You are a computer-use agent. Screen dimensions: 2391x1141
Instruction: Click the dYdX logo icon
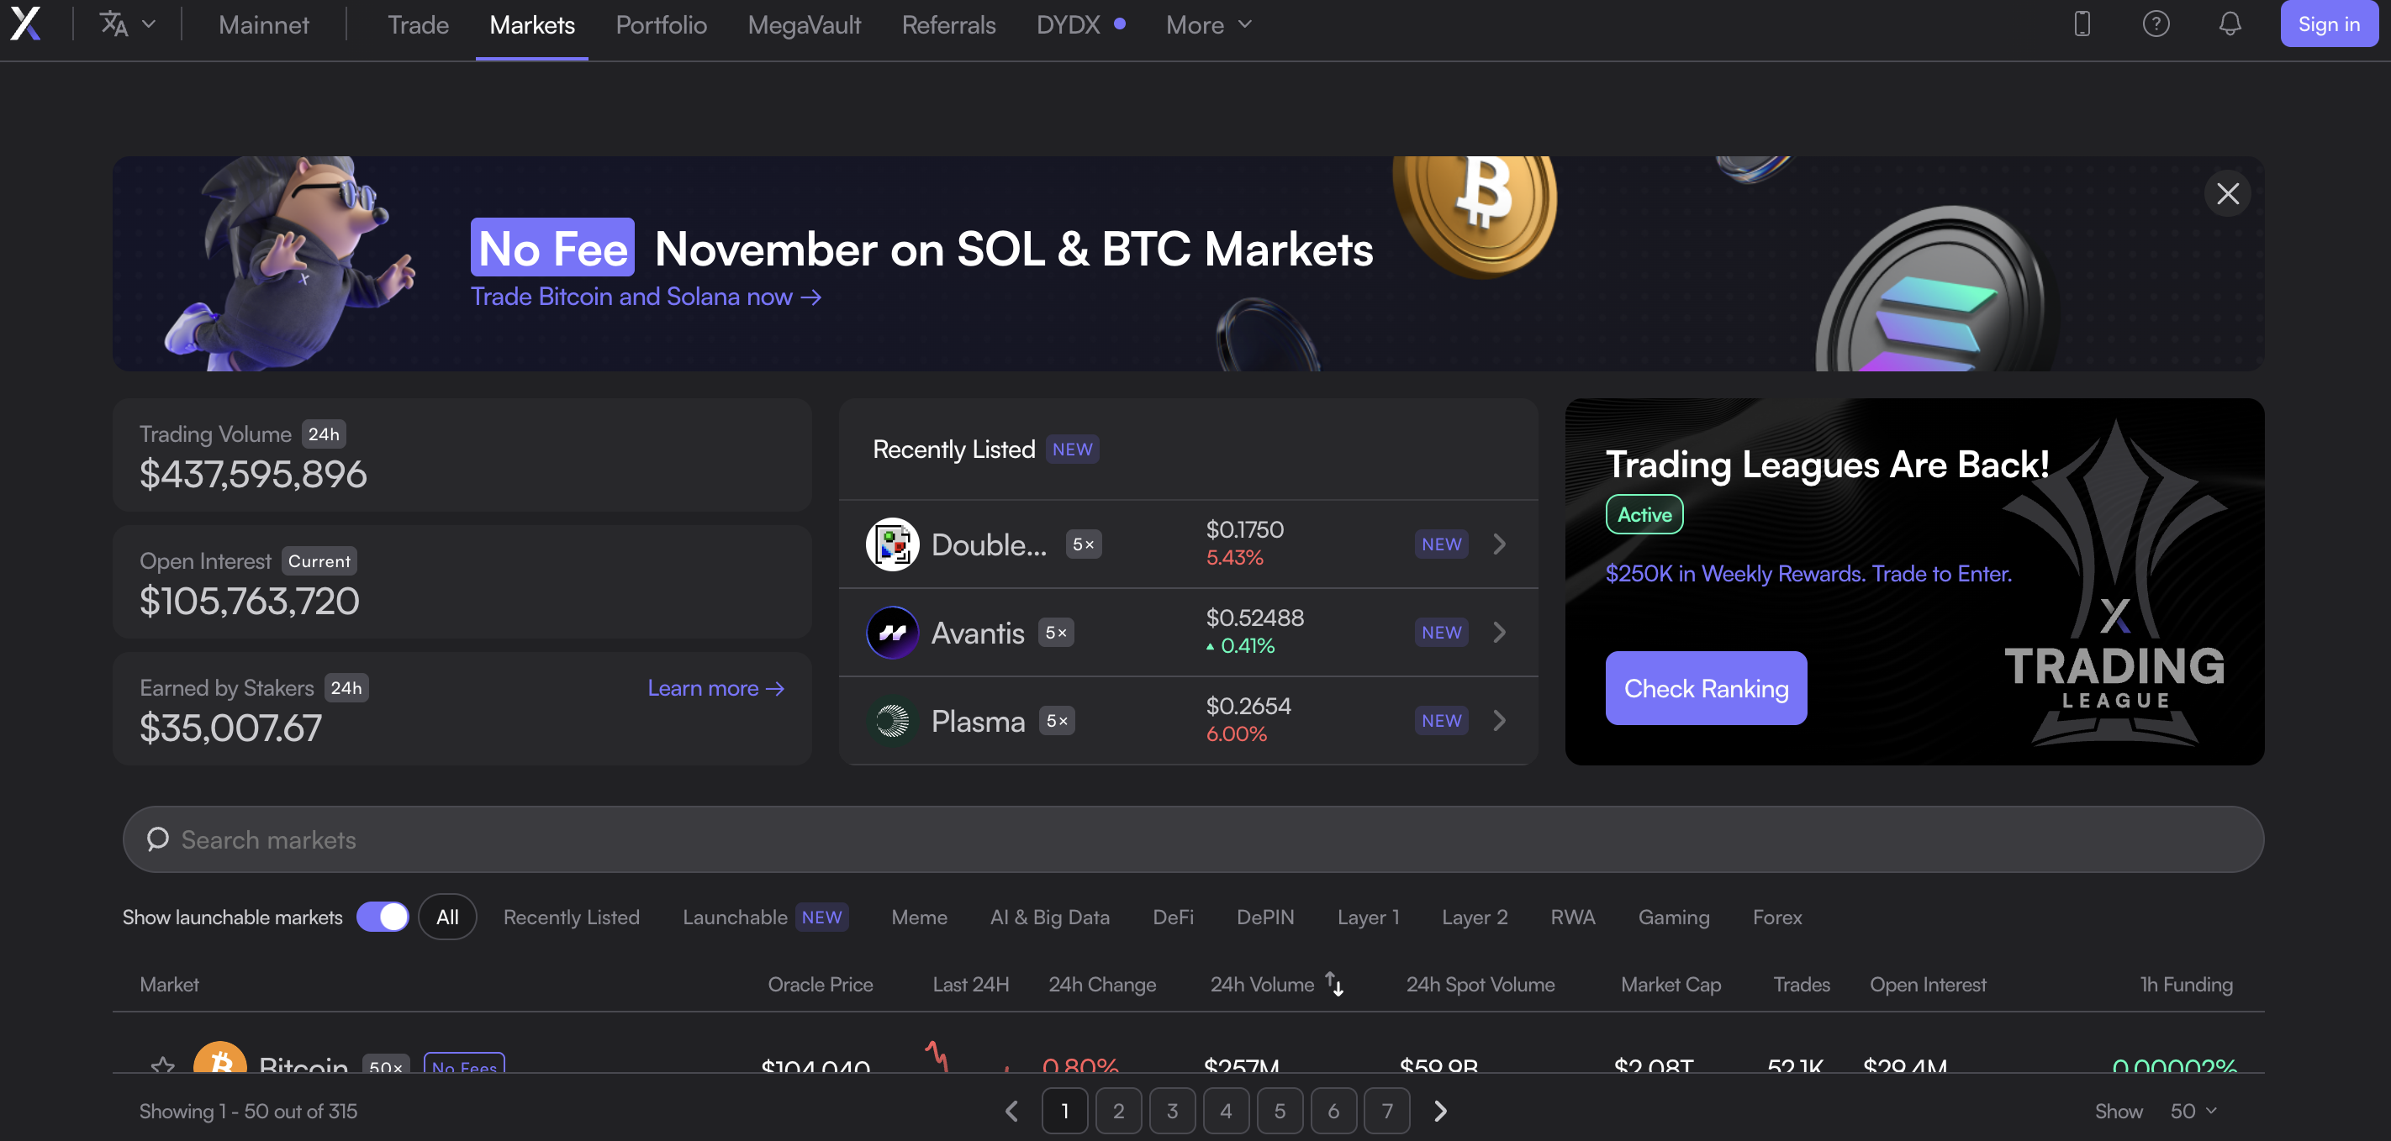25,24
